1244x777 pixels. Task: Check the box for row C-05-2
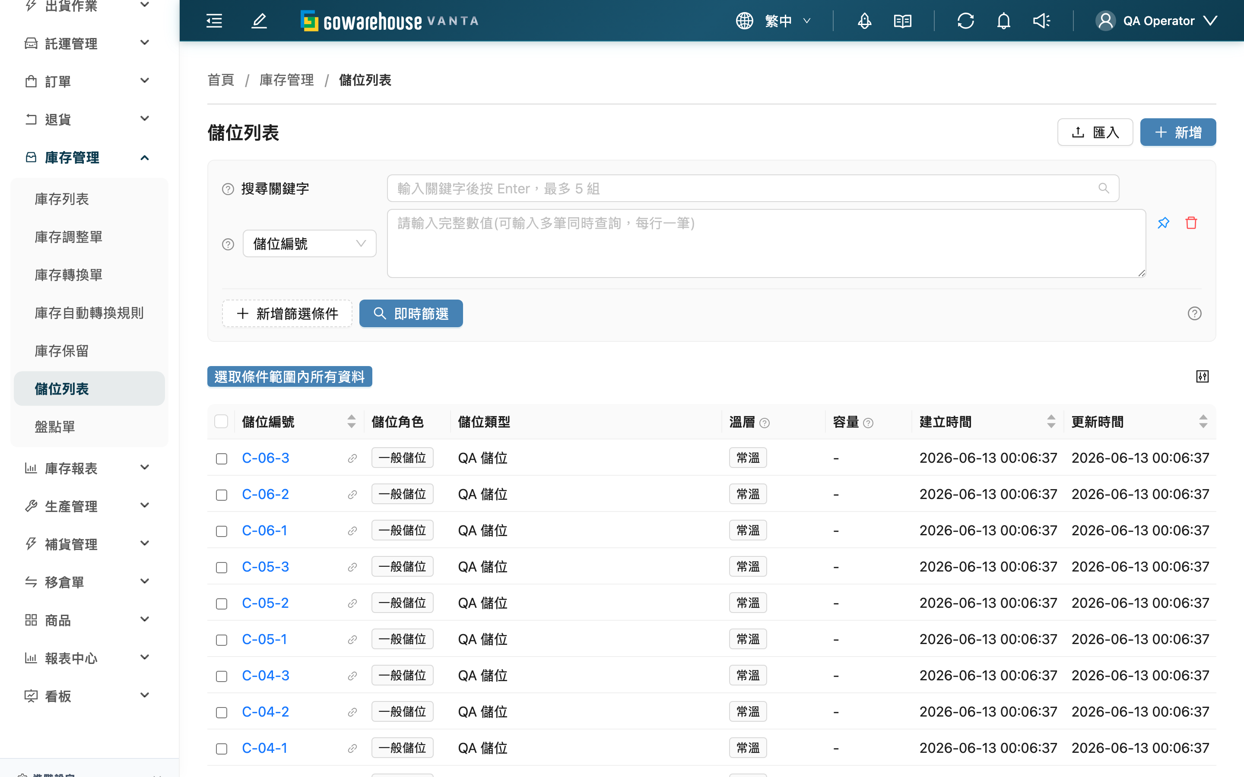tap(222, 603)
